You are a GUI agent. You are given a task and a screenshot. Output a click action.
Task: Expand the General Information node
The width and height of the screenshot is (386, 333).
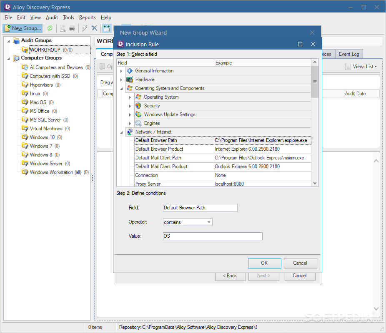(121, 71)
